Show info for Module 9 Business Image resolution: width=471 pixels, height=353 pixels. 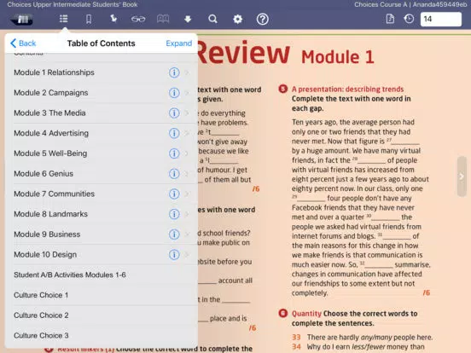174,234
